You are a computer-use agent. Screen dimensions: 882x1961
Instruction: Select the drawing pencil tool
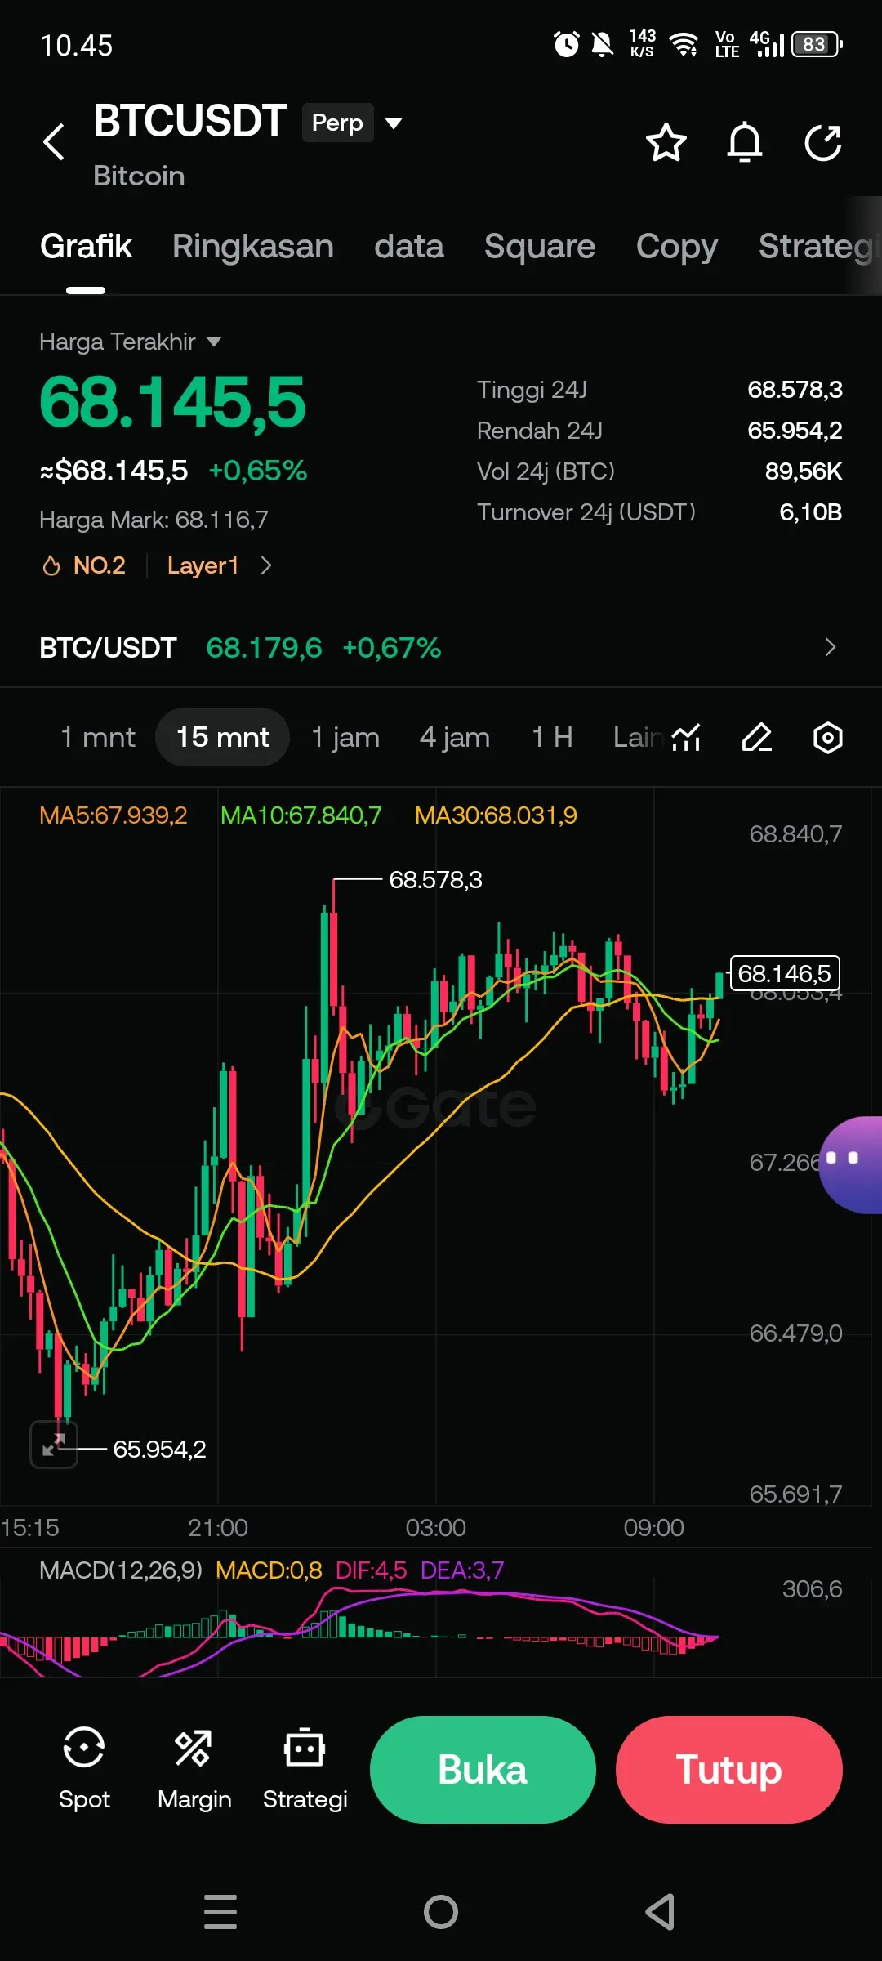pos(757,737)
